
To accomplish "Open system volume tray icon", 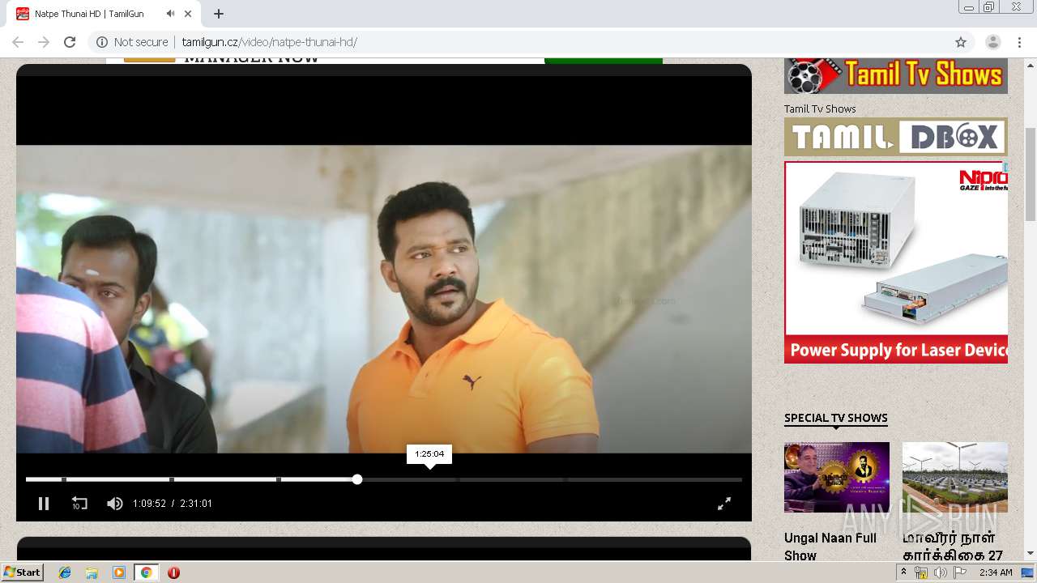I will (940, 572).
